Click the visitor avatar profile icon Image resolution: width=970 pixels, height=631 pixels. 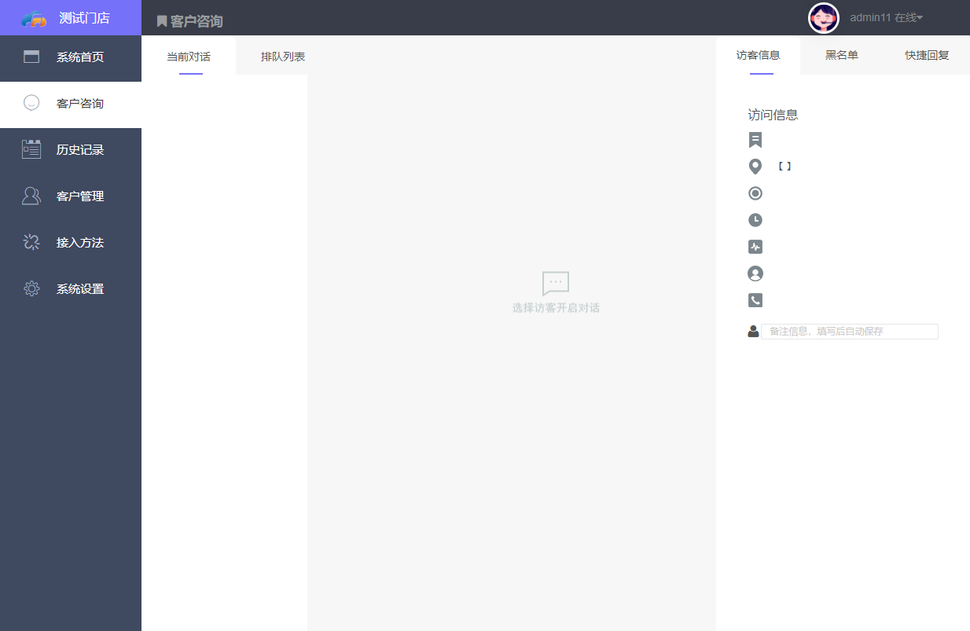[755, 273]
